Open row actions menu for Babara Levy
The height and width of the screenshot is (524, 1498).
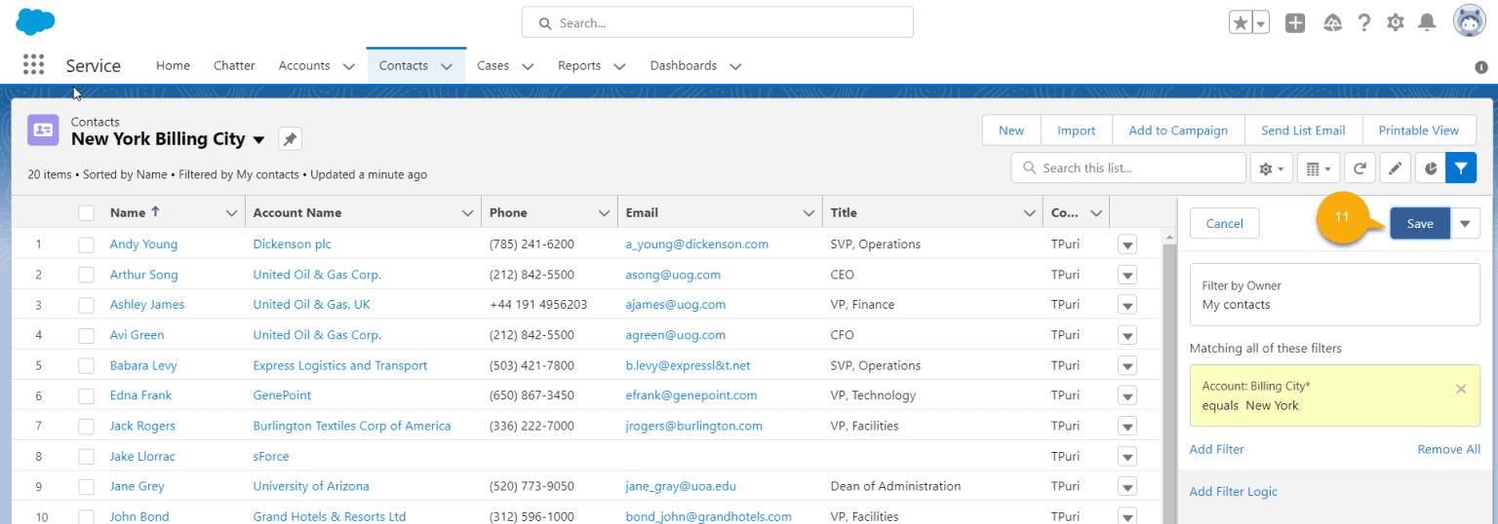pyautogui.click(x=1127, y=366)
